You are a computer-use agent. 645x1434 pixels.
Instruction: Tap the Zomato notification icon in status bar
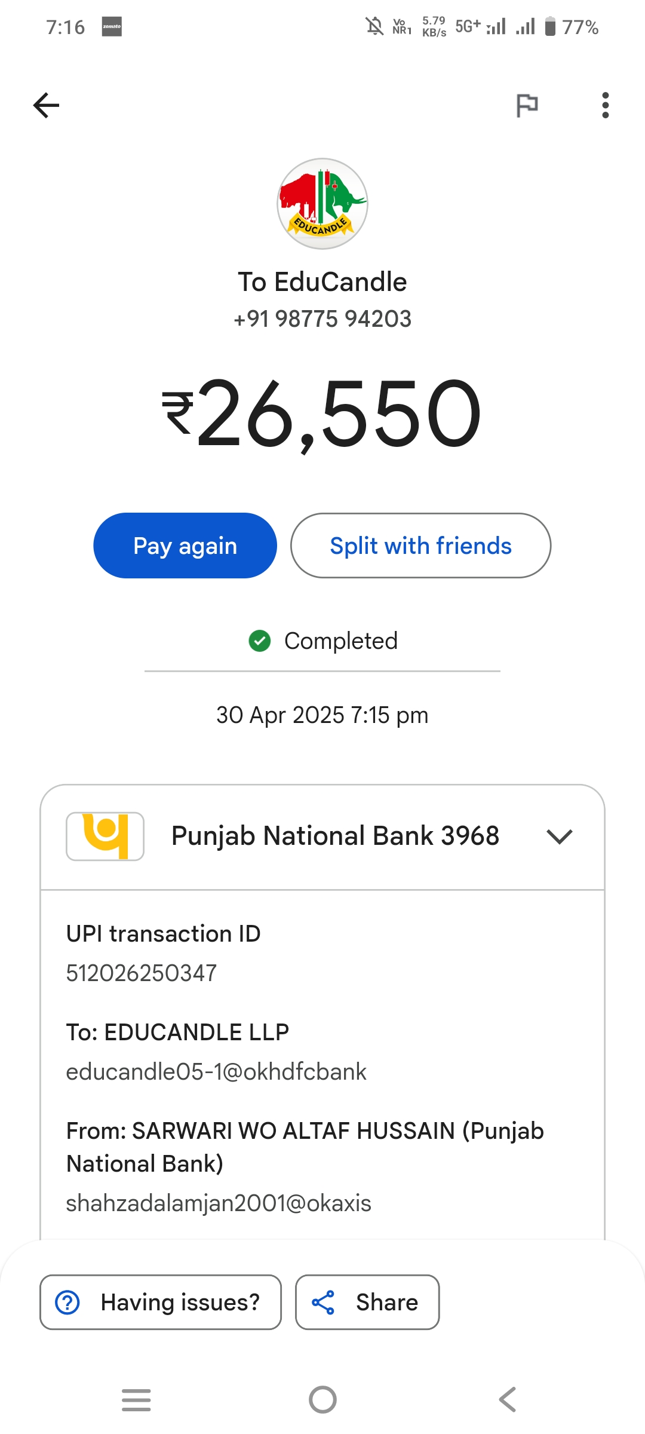[x=112, y=27]
